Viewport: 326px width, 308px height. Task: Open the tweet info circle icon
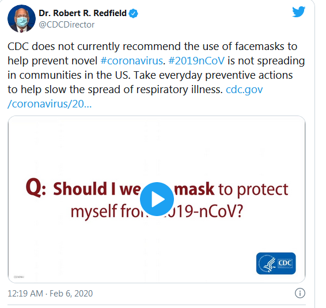(300, 293)
